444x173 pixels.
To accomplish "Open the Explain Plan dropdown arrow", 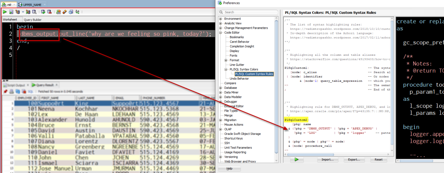I will (x=23, y=12).
